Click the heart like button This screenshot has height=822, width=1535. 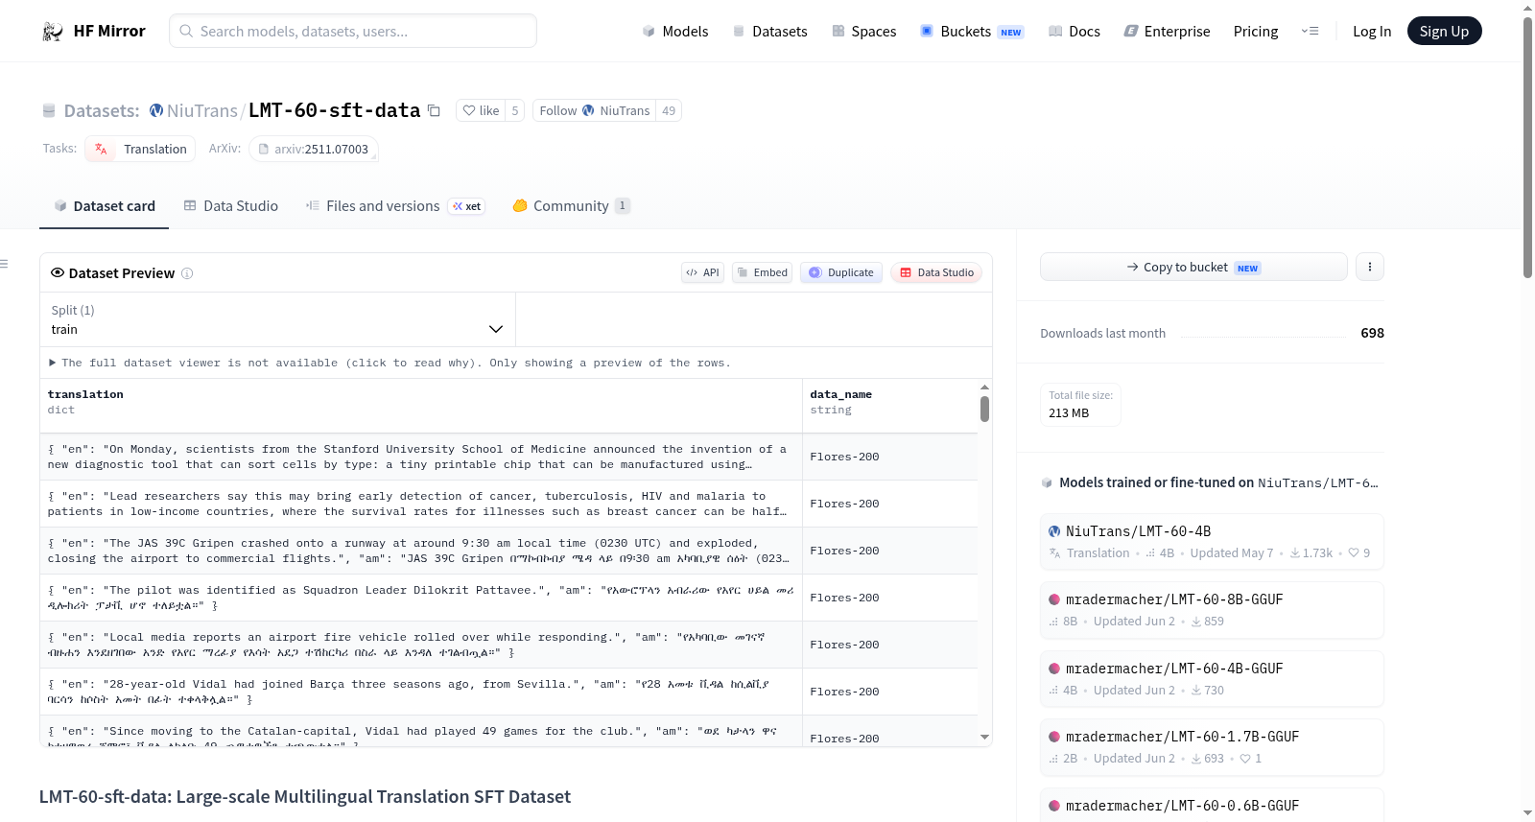coord(481,110)
